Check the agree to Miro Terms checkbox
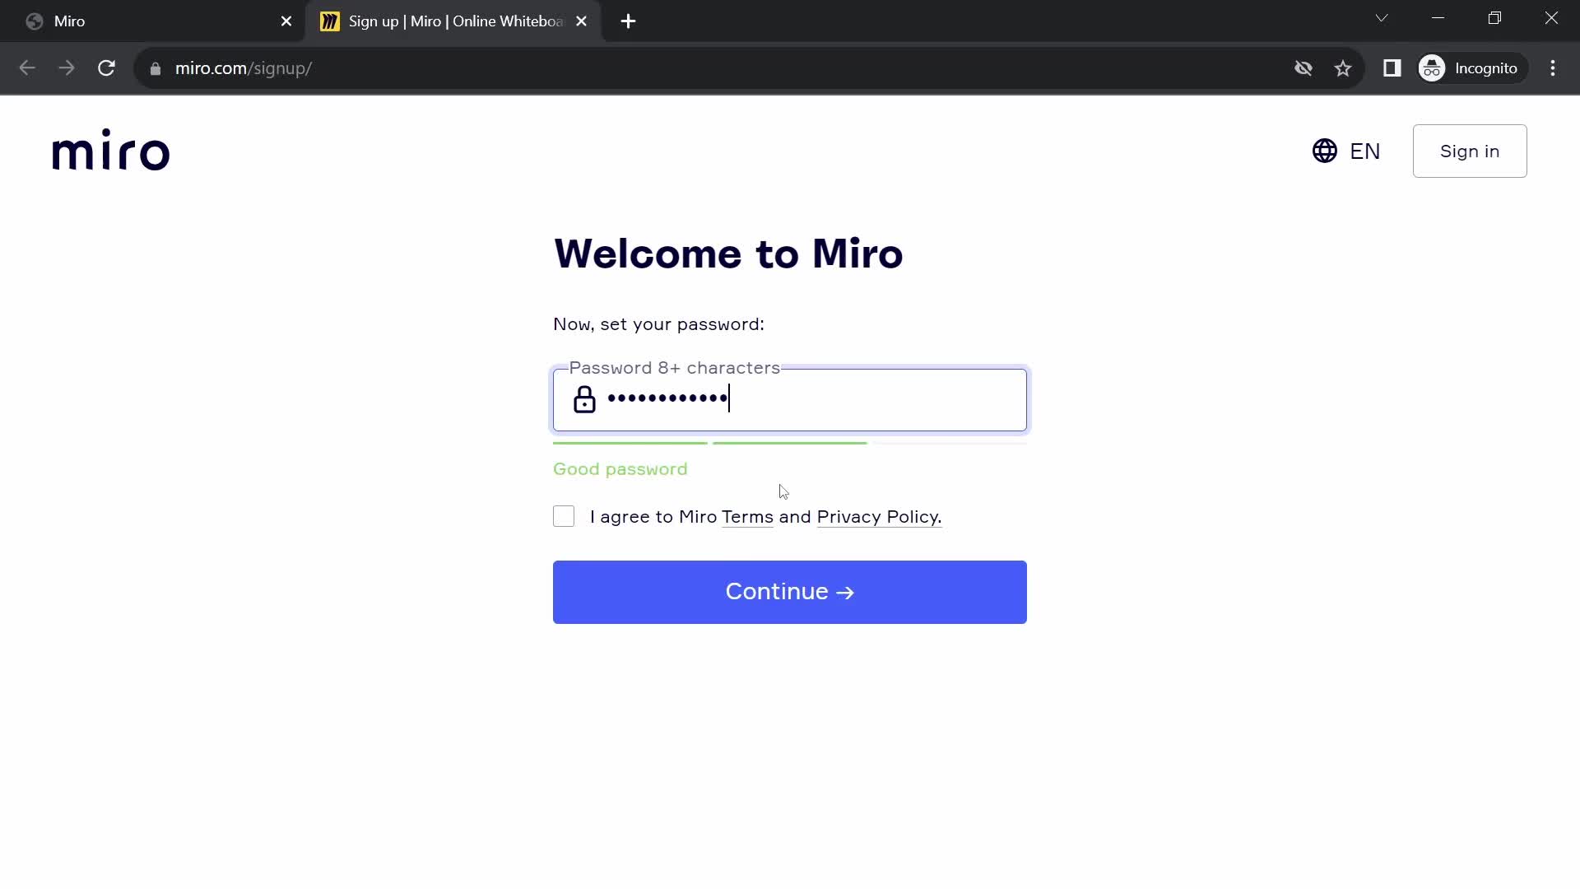Viewport: 1580px width, 889px height. pos(564,516)
